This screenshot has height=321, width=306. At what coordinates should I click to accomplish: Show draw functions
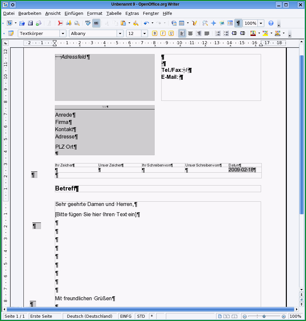[194, 23]
